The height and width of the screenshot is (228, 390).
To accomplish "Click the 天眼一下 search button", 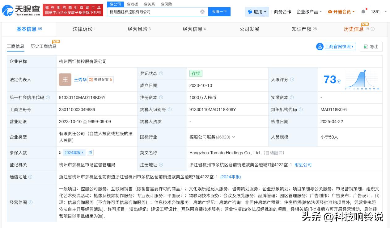I will [x=219, y=11].
